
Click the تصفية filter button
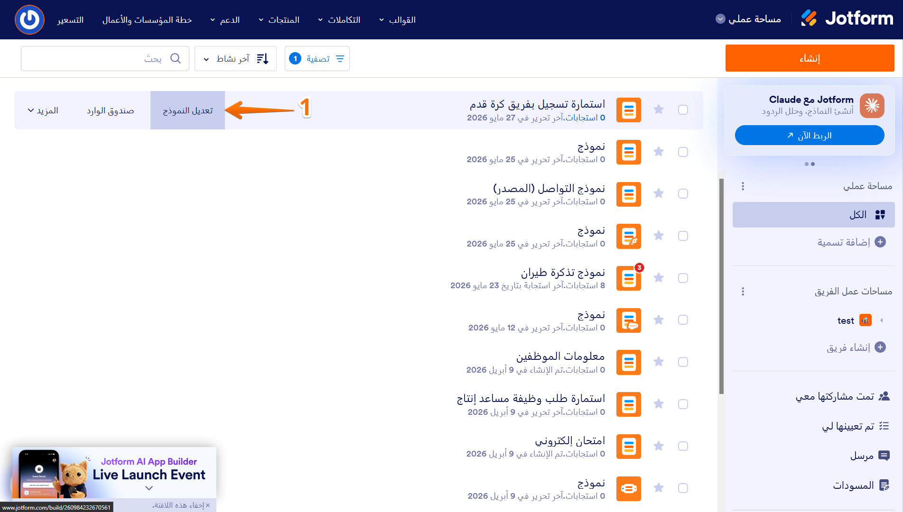point(317,58)
